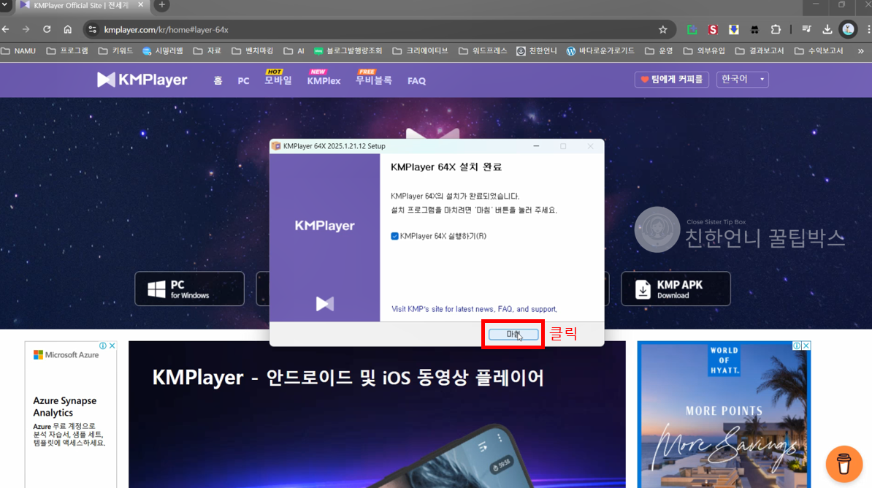Open Chrome profile avatar

(x=848, y=29)
